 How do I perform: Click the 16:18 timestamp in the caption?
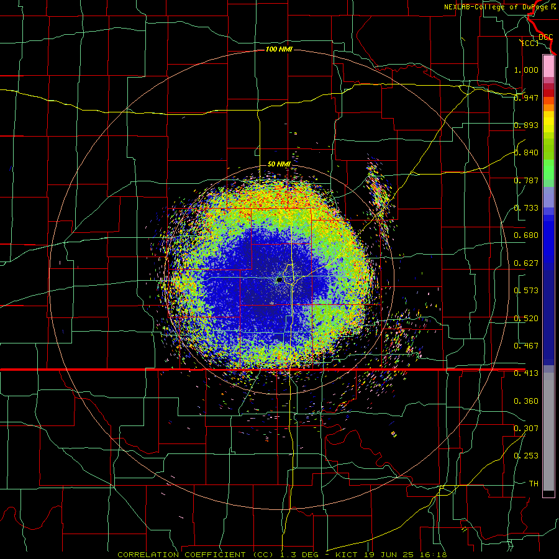[432, 555]
